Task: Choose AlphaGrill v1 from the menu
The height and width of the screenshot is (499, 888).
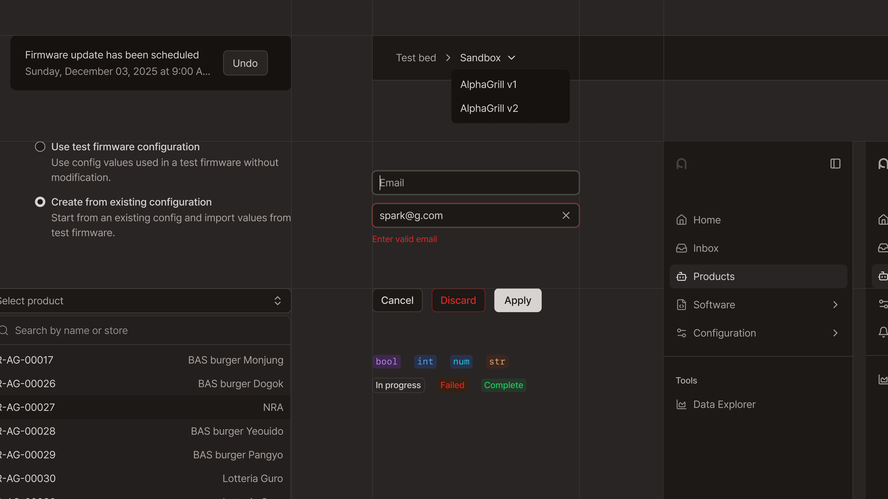Action: click(x=488, y=84)
